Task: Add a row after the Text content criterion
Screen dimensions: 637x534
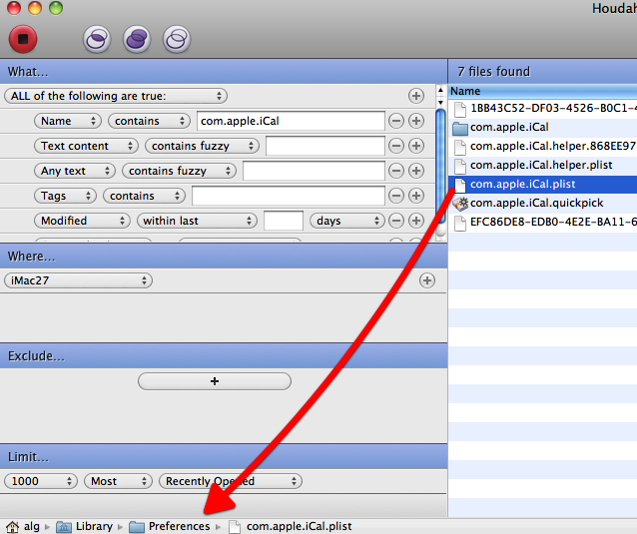Action: [416, 146]
